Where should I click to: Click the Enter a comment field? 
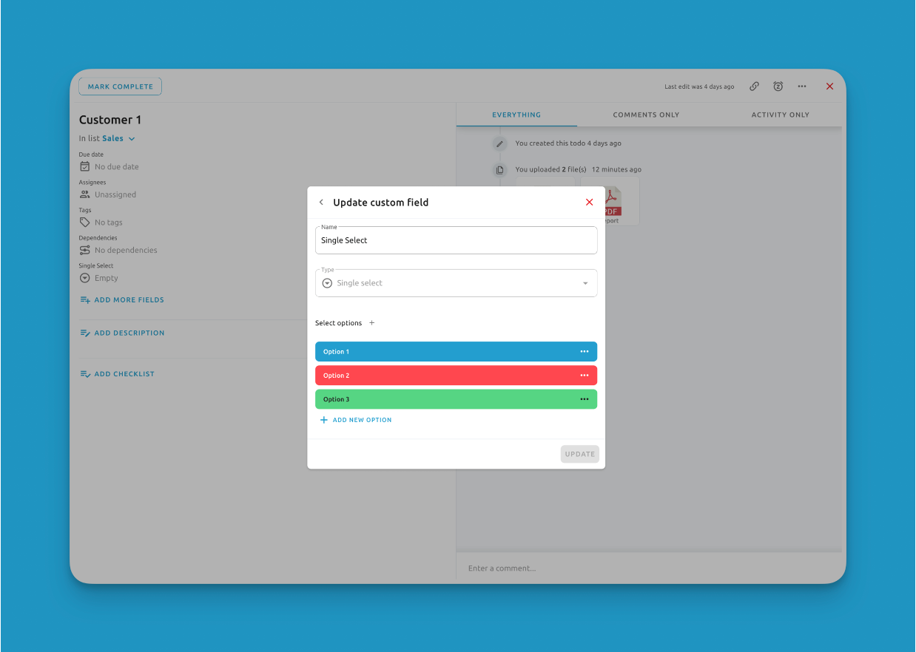(649, 568)
